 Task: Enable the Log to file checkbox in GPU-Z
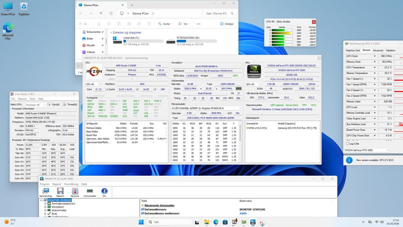point(348,144)
